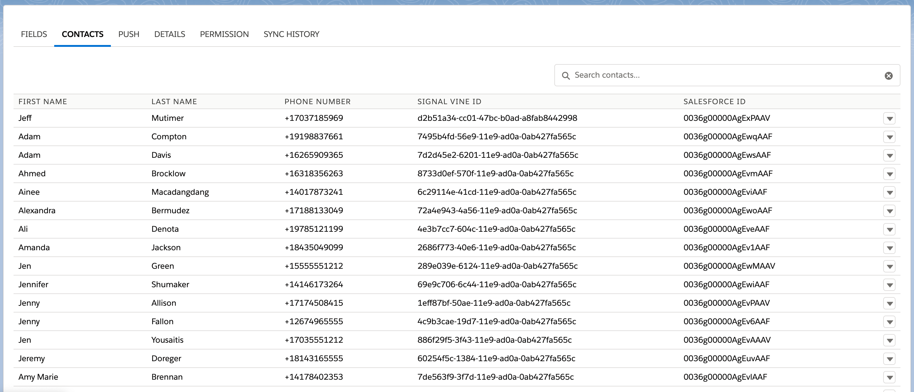Expand actions for Adam Davis
The width and height of the screenshot is (914, 392).
(x=889, y=155)
